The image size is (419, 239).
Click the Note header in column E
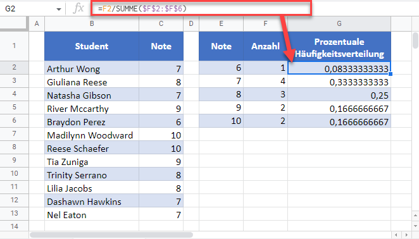pyautogui.click(x=222, y=46)
